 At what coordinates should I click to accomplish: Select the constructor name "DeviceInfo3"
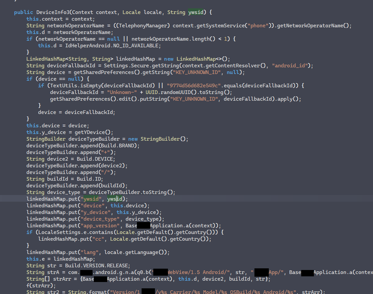54,12
